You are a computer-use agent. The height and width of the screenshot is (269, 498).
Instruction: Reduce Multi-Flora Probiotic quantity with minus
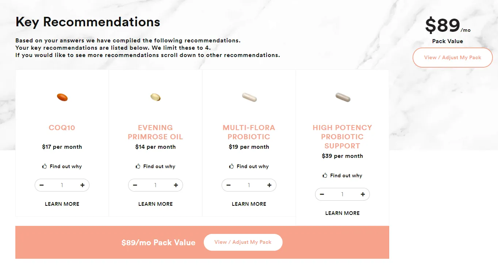tap(229, 185)
